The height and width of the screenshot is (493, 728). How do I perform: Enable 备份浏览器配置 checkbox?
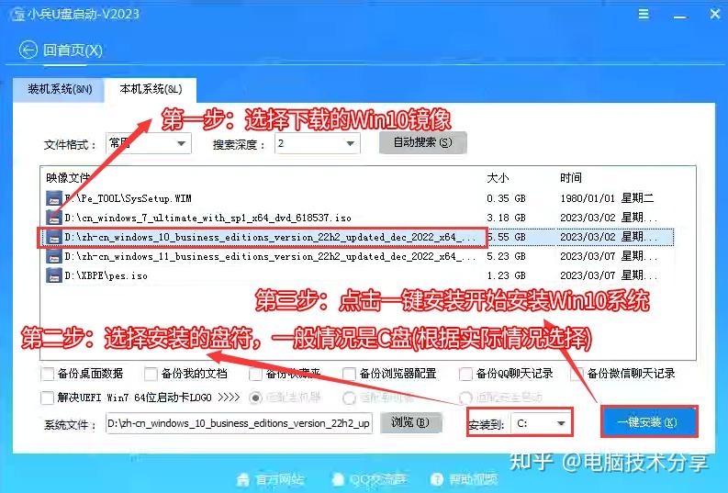click(349, 374)
